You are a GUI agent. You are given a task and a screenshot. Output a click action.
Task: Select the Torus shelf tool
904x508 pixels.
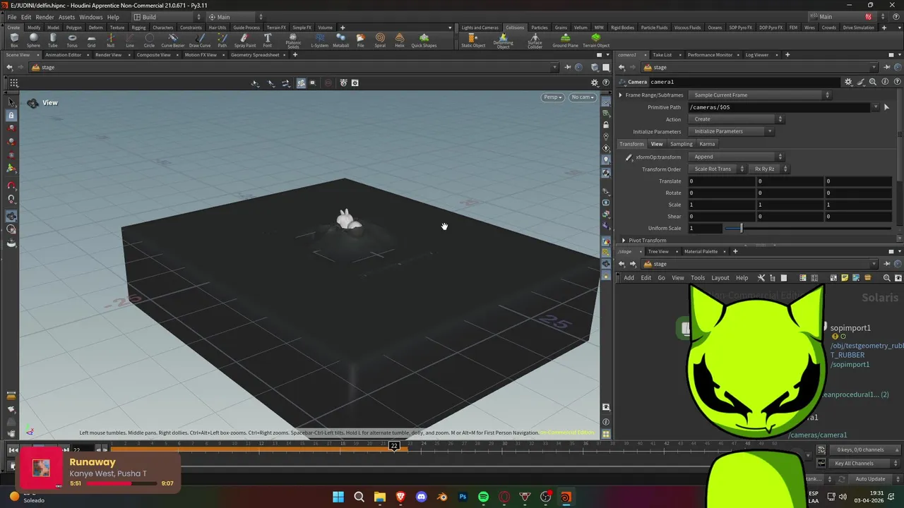click(x=72, y=40)
